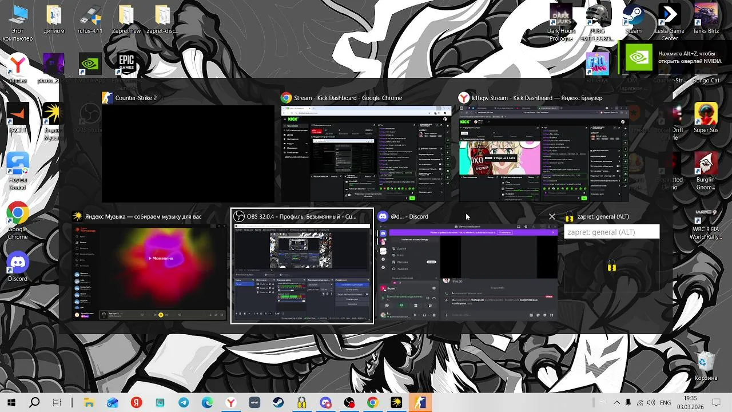The width and height of the screenshot is (732, 412).
Task: Launch the Fall Guys desktop shortcut
Action: (597, 69)
